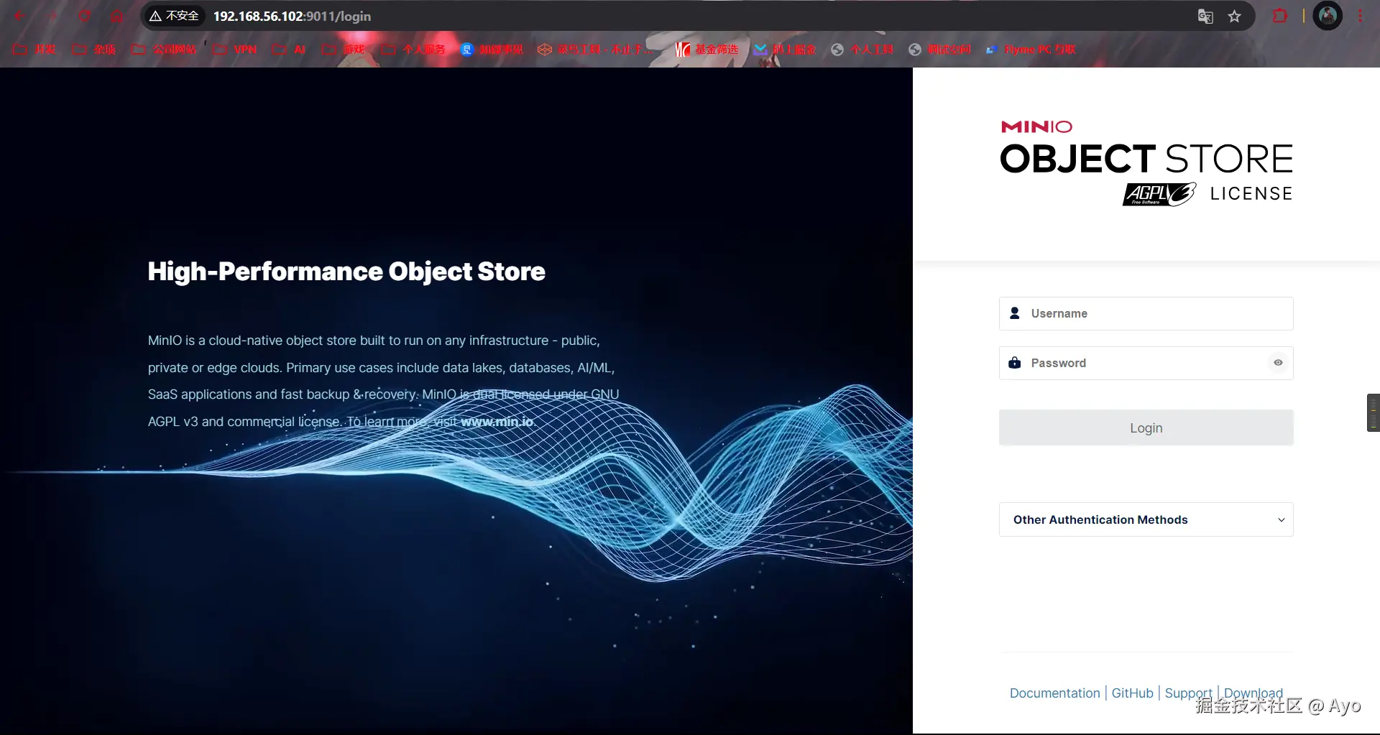
Task: Open the VPN bookmarks folder
Action: (x=234, y=50)
